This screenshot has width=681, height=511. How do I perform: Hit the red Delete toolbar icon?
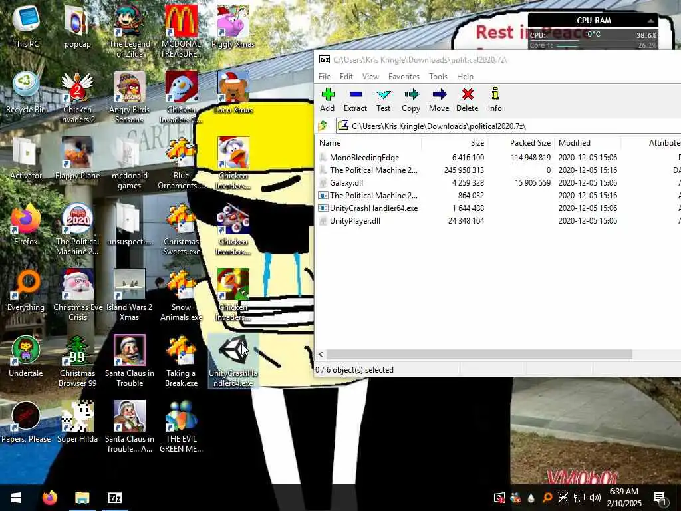coord(468,100)
